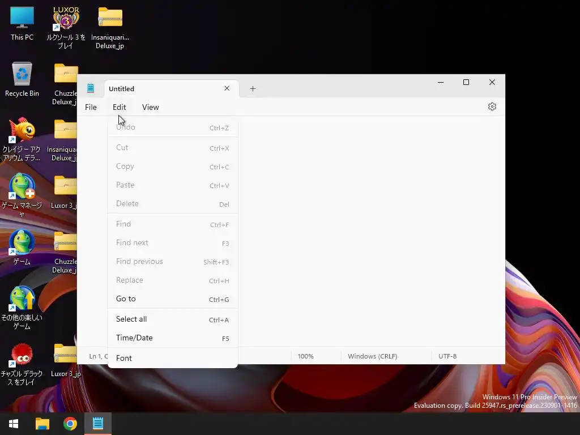Click Notepad icon in taskbar
This screenshot has width=580, height=435.
coord(98,424)
